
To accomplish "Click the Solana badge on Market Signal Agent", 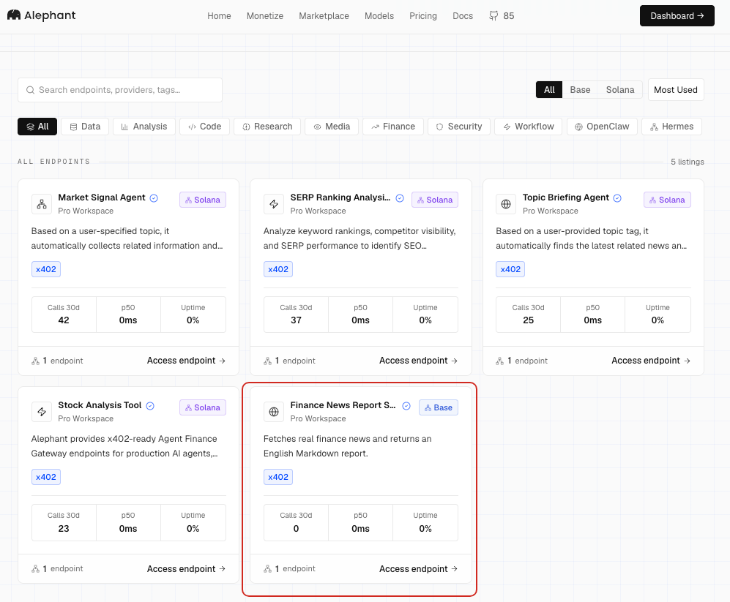I will tap(203, 200).
